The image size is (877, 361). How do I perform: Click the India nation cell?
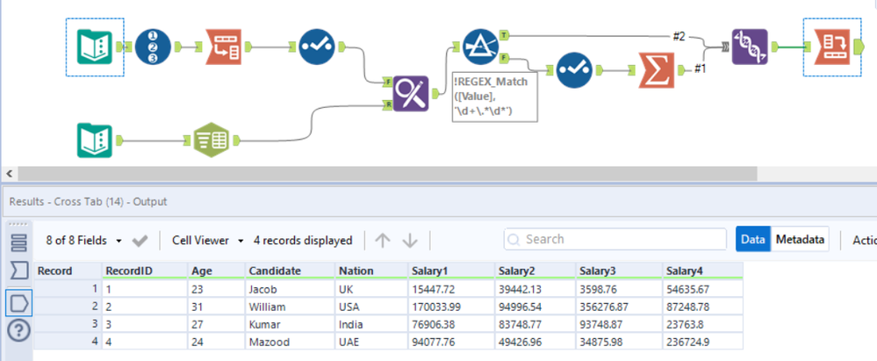coord(371,324)
